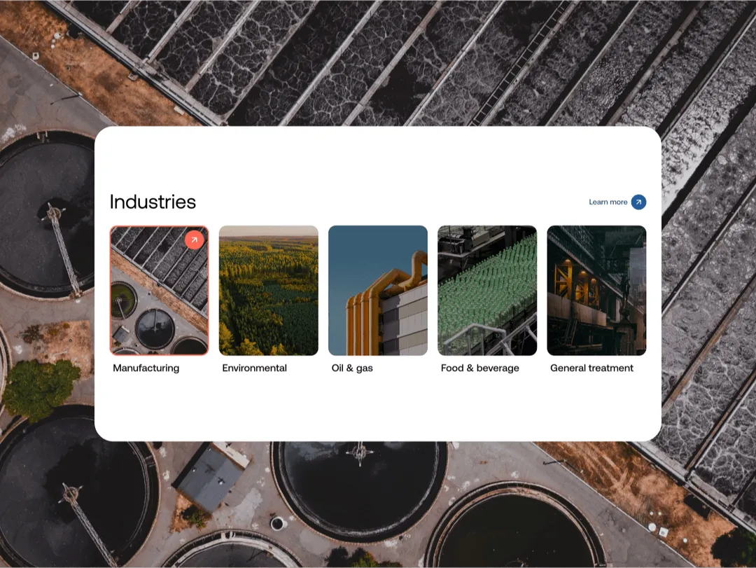Select the General treatment plant thumbnail

pyautogui.click(x=597, y=291)
